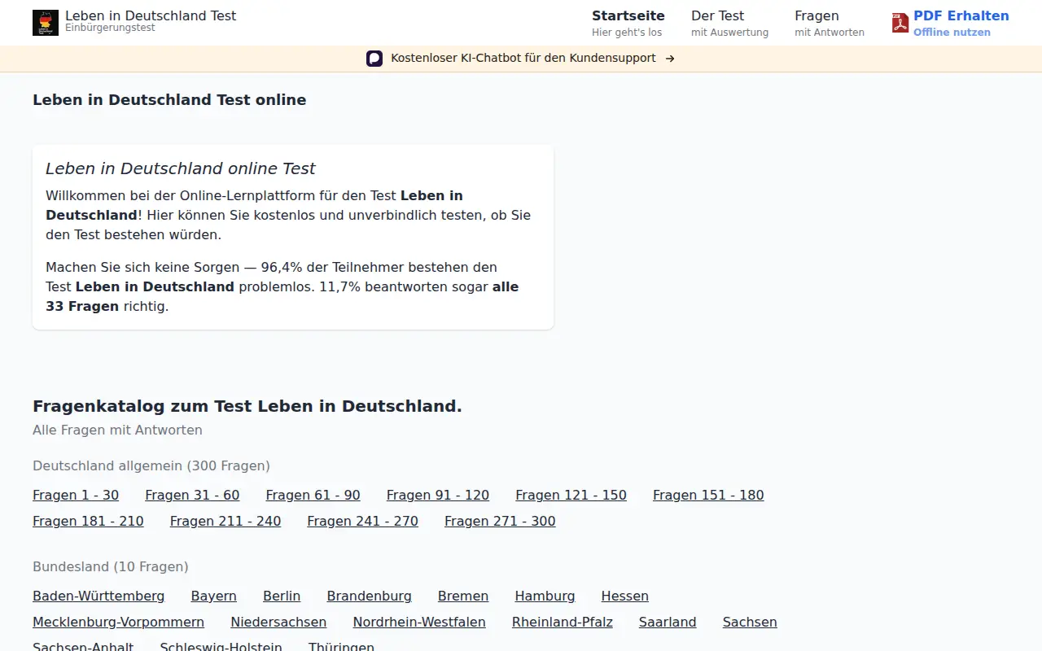Select Berlin questions
1042x651 pixels.
click(x=282, y=596)
